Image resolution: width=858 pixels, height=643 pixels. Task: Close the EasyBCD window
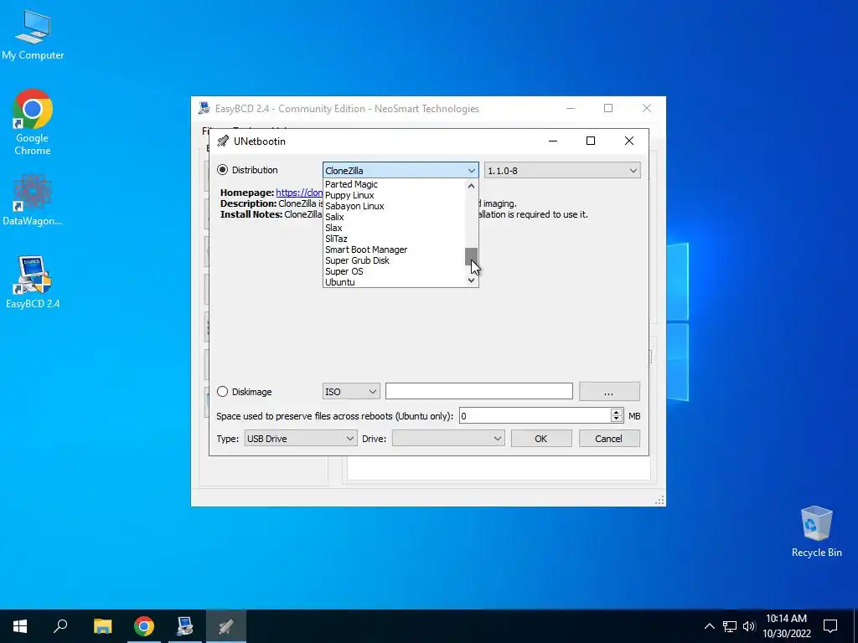[x=647, y=108]
